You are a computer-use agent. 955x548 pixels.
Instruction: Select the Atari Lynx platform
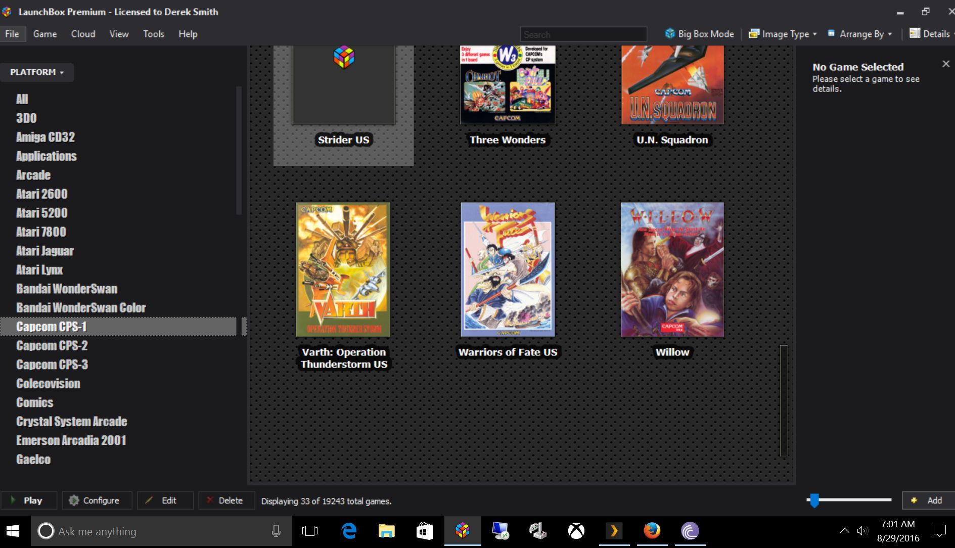[39, 269]
